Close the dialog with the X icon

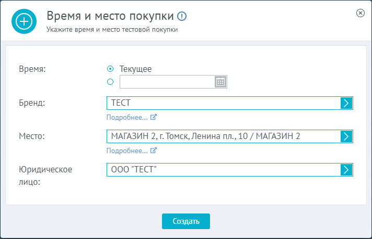[x=361, y=13]
